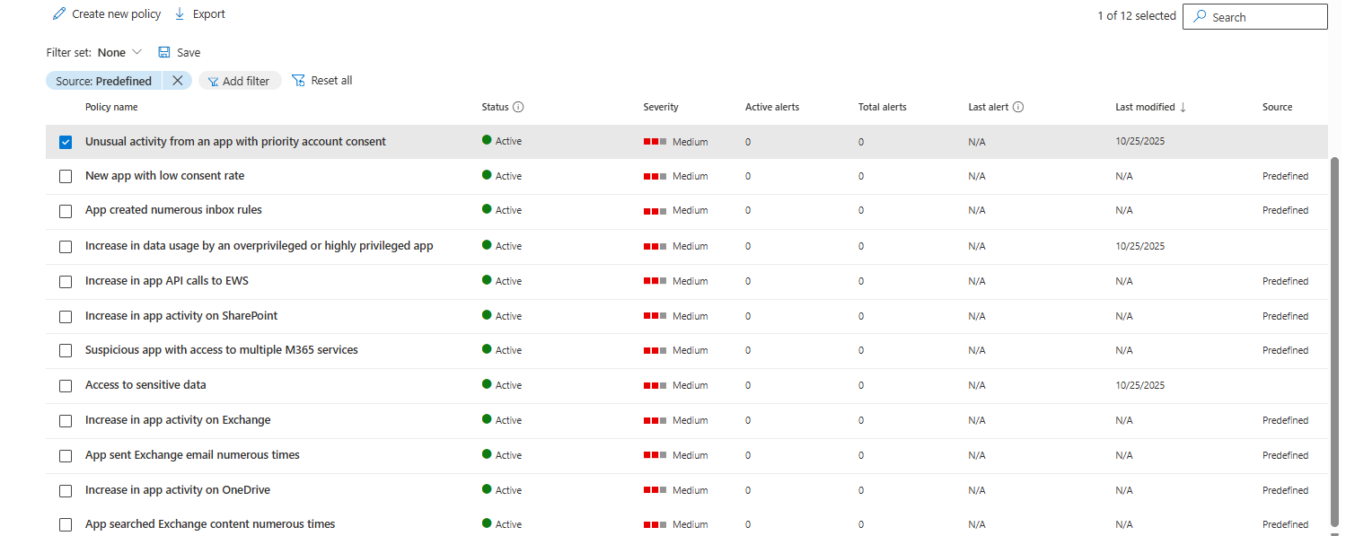Open the App created numerous inbox rules policy
The height and width of the screenshot is (536, 1346).
coord(172,209)
